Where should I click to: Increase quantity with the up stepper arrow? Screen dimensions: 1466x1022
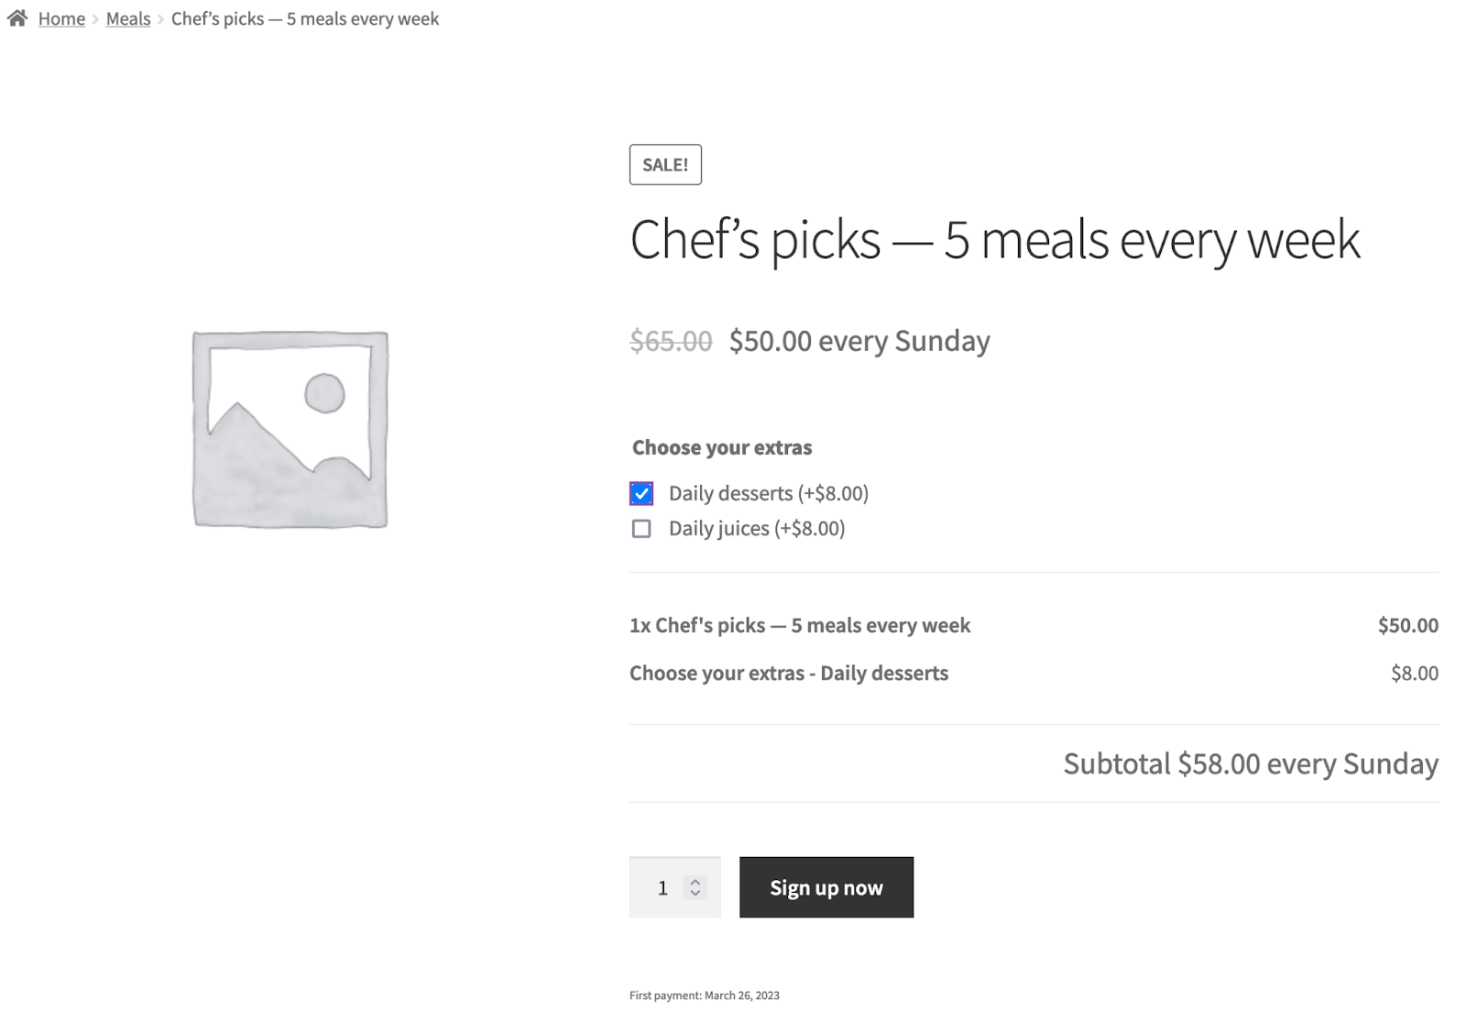click(695, 880)
